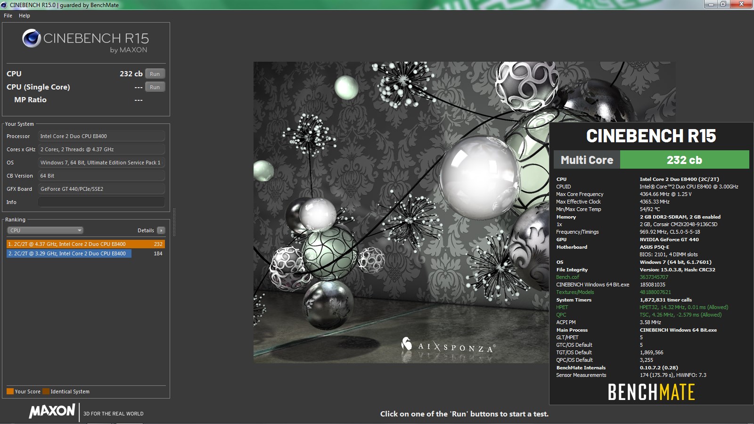Click the Cinebench app icon in title bar
The image size is (754, 424).
click(4, 5)
